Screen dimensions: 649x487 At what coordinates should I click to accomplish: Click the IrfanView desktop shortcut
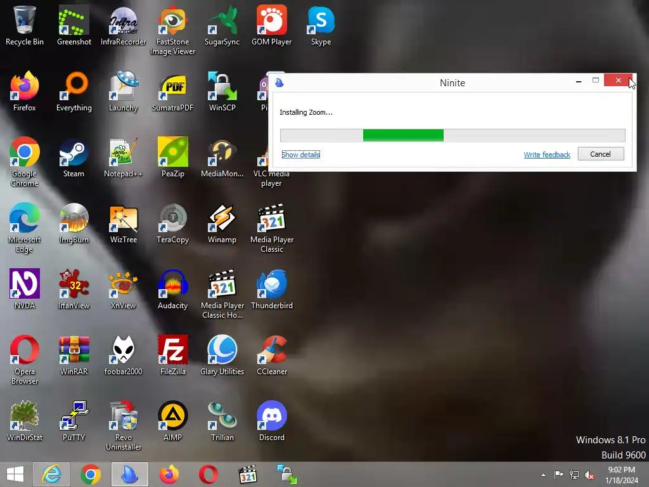pos(74,289)
